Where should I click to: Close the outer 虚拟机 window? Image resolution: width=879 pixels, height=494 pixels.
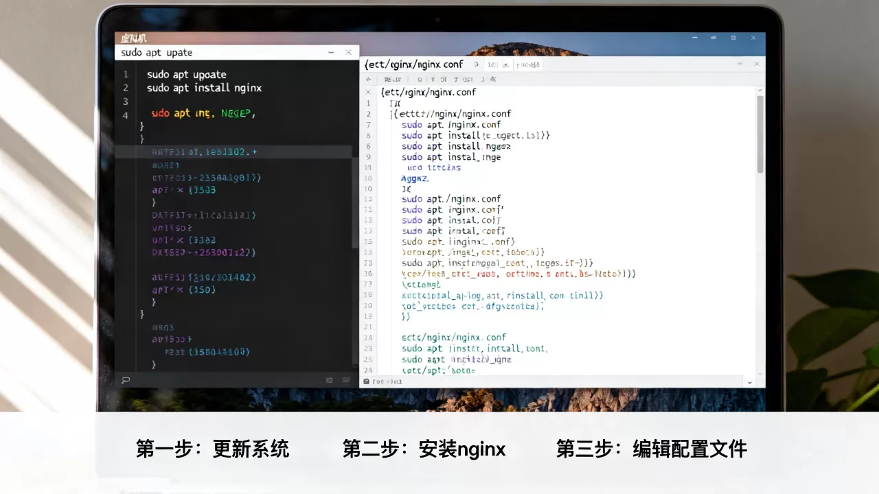point(753,38)
